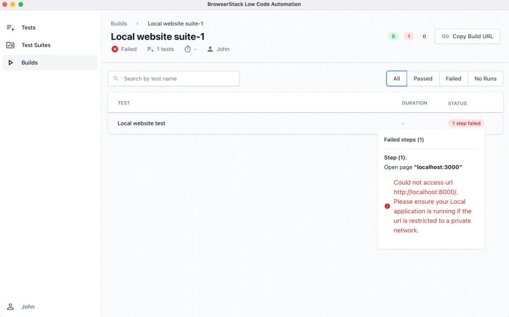Click the green passed count badge 0
This screenshot has width=509, height=317.
[393, 36]
